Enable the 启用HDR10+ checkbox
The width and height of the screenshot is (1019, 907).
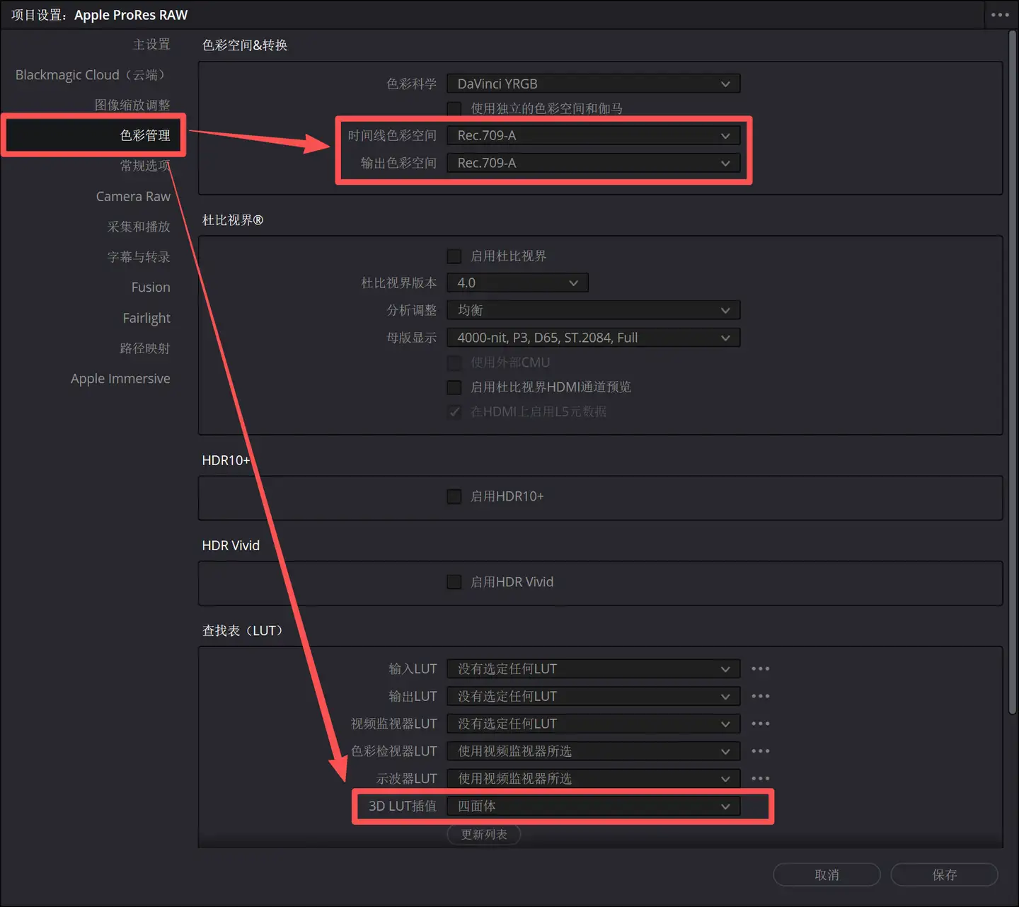point(454,496)
